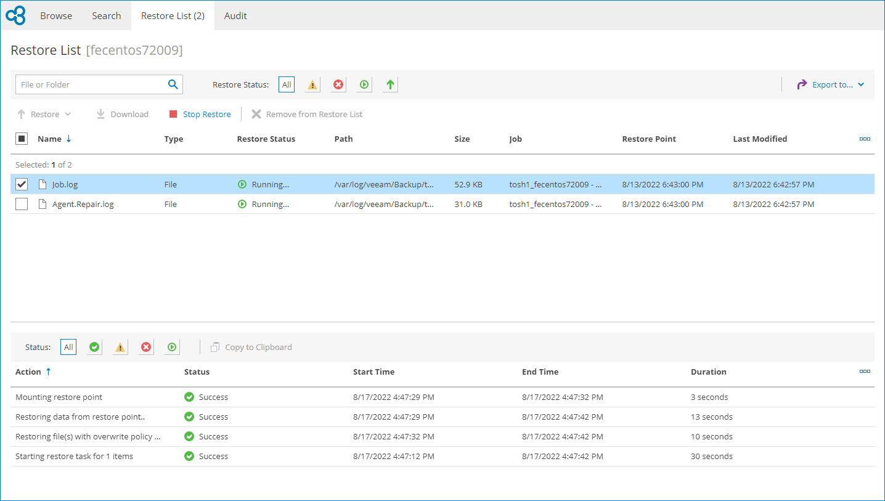Filter action log by red error icon
This screenshot has width=885, height=501.
click(146, 347)
